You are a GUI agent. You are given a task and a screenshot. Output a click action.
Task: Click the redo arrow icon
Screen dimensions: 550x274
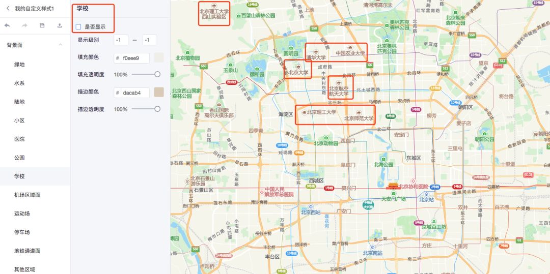[x=24, y=25]
